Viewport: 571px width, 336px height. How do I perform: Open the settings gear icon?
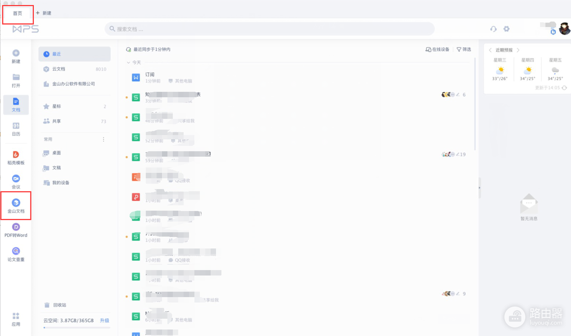pos(506,29)
